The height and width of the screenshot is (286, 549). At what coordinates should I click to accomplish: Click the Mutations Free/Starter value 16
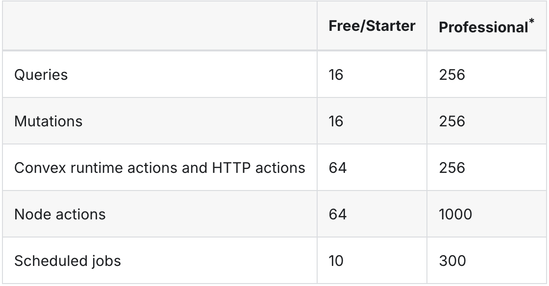[337, 121]
